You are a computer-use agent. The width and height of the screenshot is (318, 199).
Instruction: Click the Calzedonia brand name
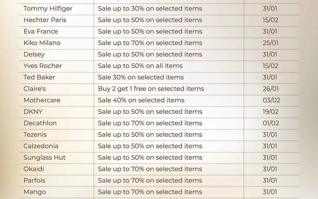click(x=41, y=146)
